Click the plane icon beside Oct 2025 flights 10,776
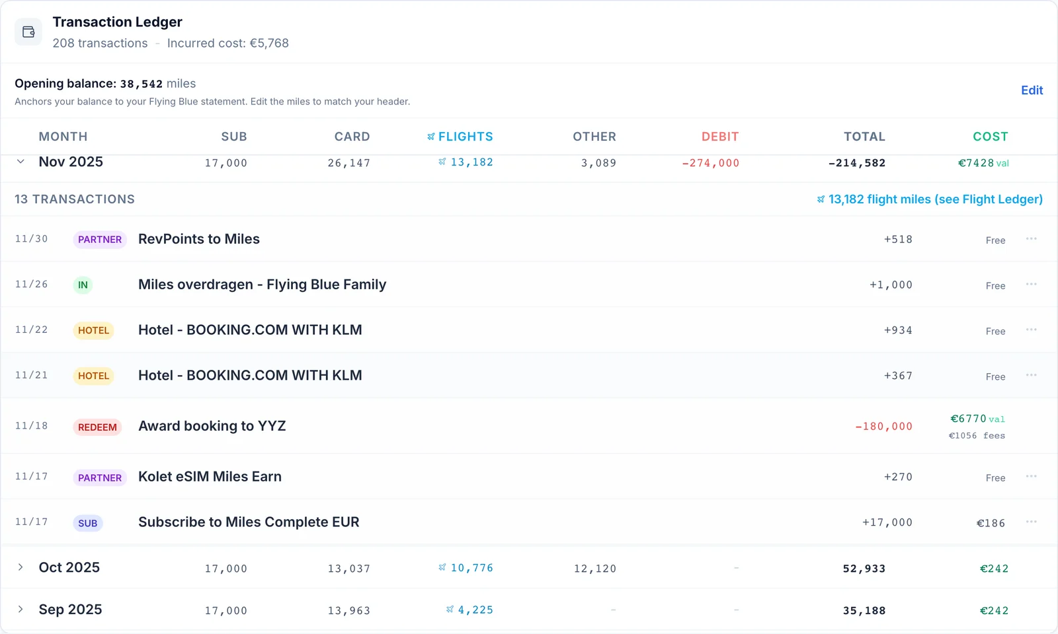1058x634 pixels. coord(442,567)
